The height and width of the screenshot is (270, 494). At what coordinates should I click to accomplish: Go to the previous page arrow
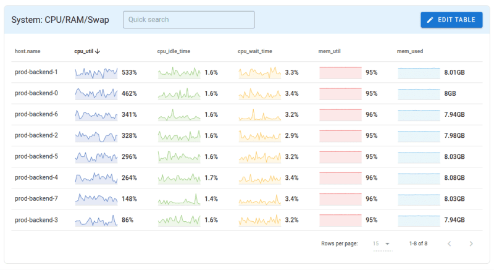(449, 243)
